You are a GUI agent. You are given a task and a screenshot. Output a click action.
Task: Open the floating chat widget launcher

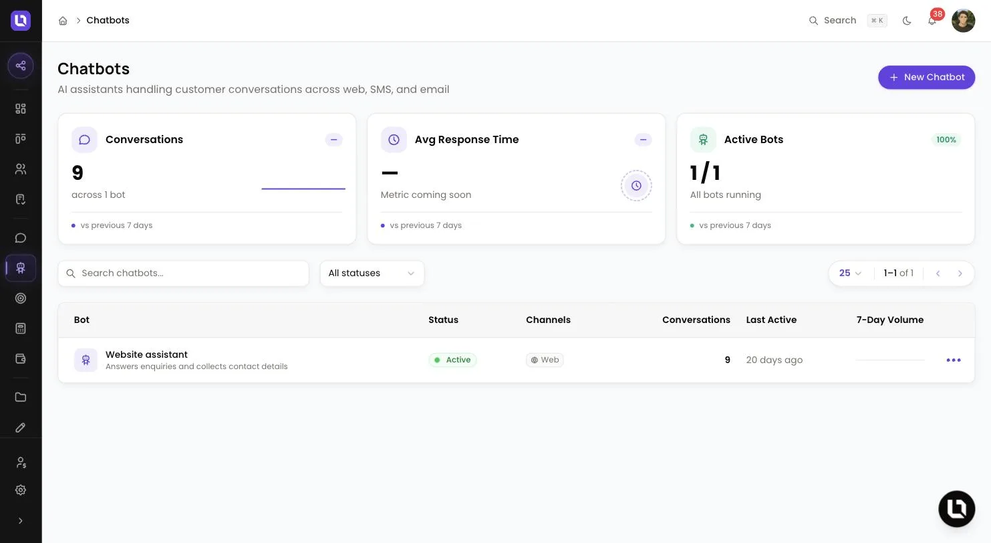(957, 509)
